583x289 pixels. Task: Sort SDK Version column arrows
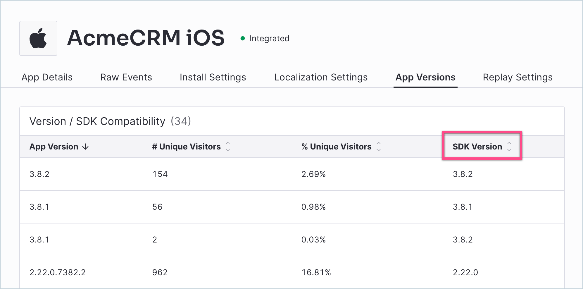[x=509, y=147]
